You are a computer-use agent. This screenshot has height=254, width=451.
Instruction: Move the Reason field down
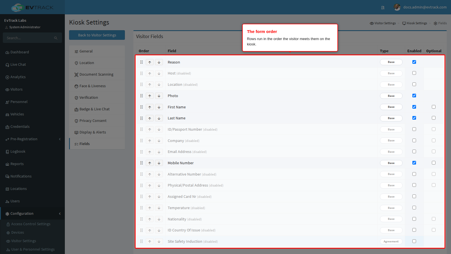pos(159,62)
